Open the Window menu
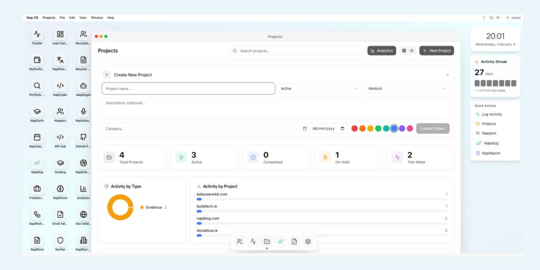The image size is (540, 270). (x=97, y=17)
